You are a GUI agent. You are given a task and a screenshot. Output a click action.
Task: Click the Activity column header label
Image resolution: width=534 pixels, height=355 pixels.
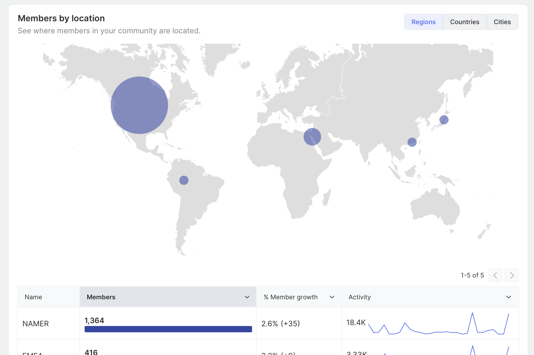pyautogui.click(x=360, y=297)
